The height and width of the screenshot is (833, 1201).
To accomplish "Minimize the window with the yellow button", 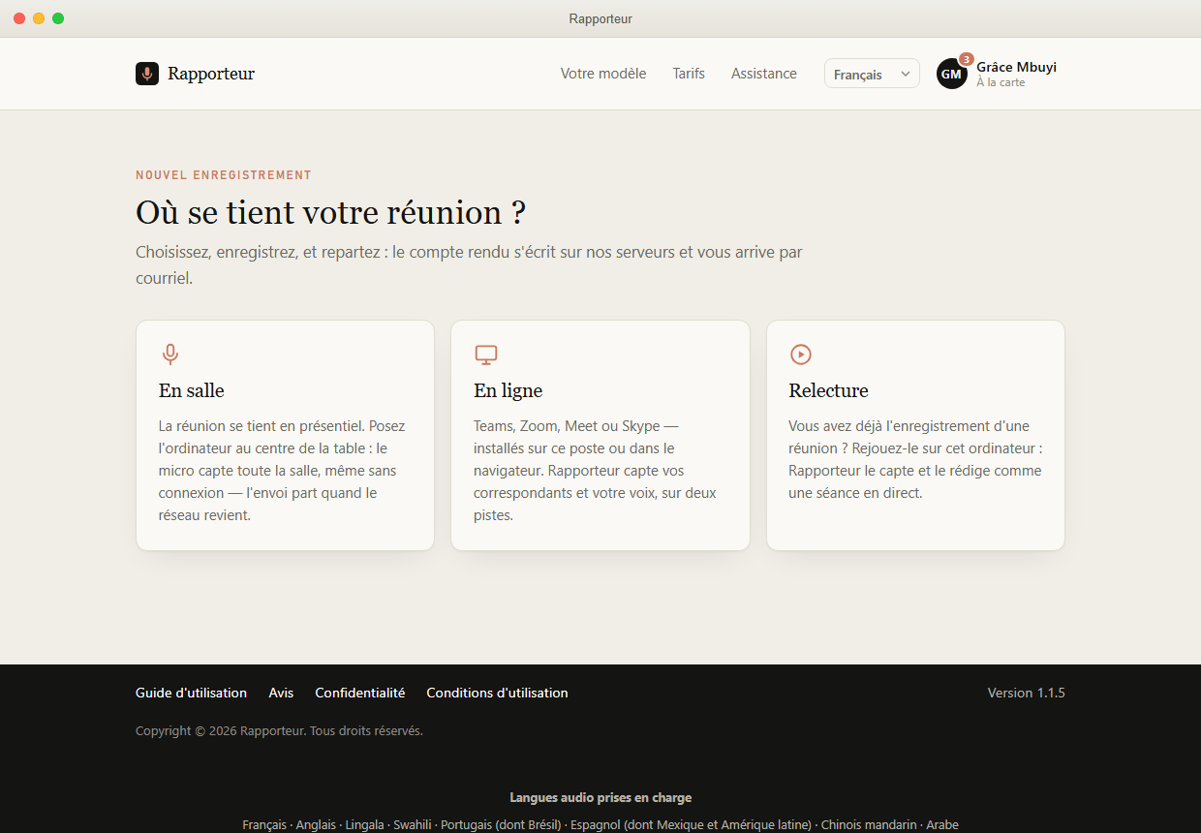I will [x=39, y=18].
